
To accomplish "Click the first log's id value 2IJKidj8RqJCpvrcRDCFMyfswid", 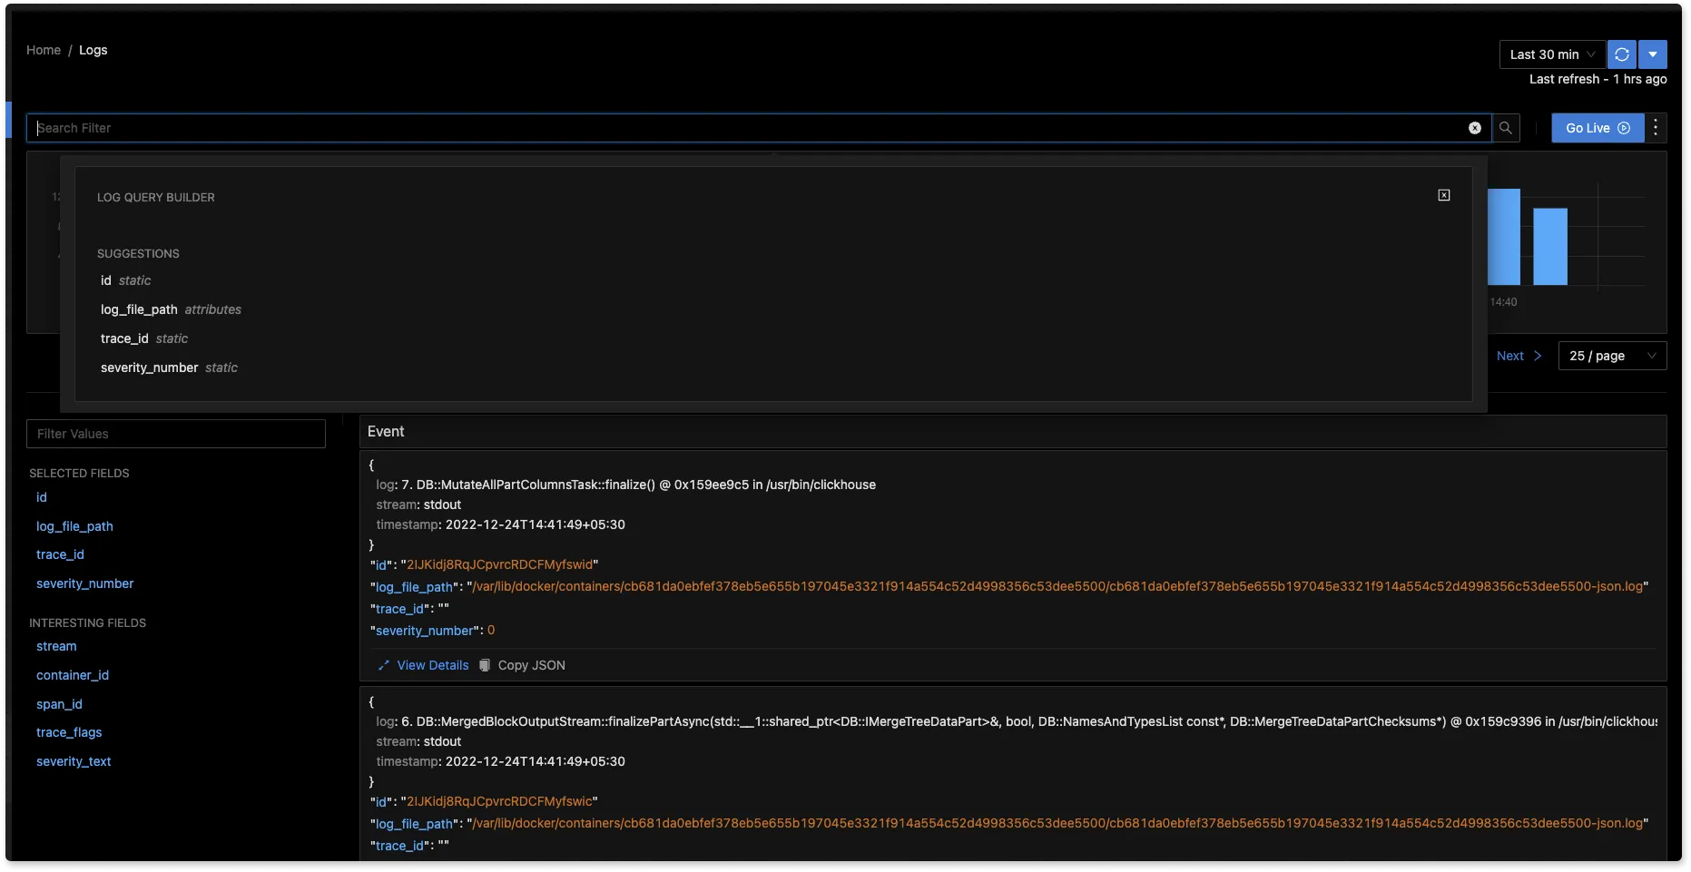I will coord(500,564).
